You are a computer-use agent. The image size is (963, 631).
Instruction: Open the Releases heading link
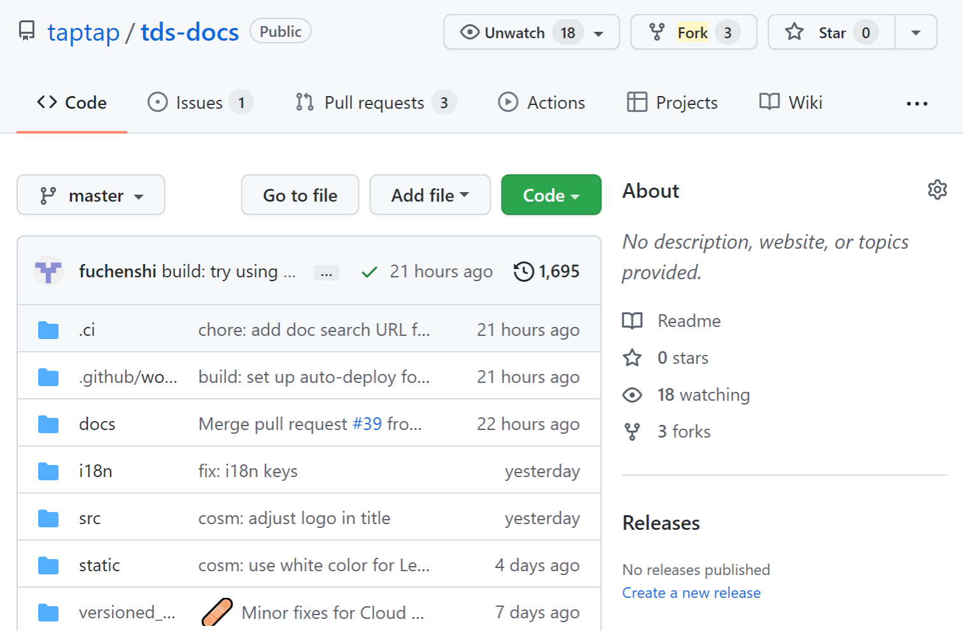point(661,523)
